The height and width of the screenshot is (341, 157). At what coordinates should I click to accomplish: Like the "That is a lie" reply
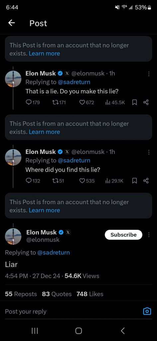pos(87,103)
